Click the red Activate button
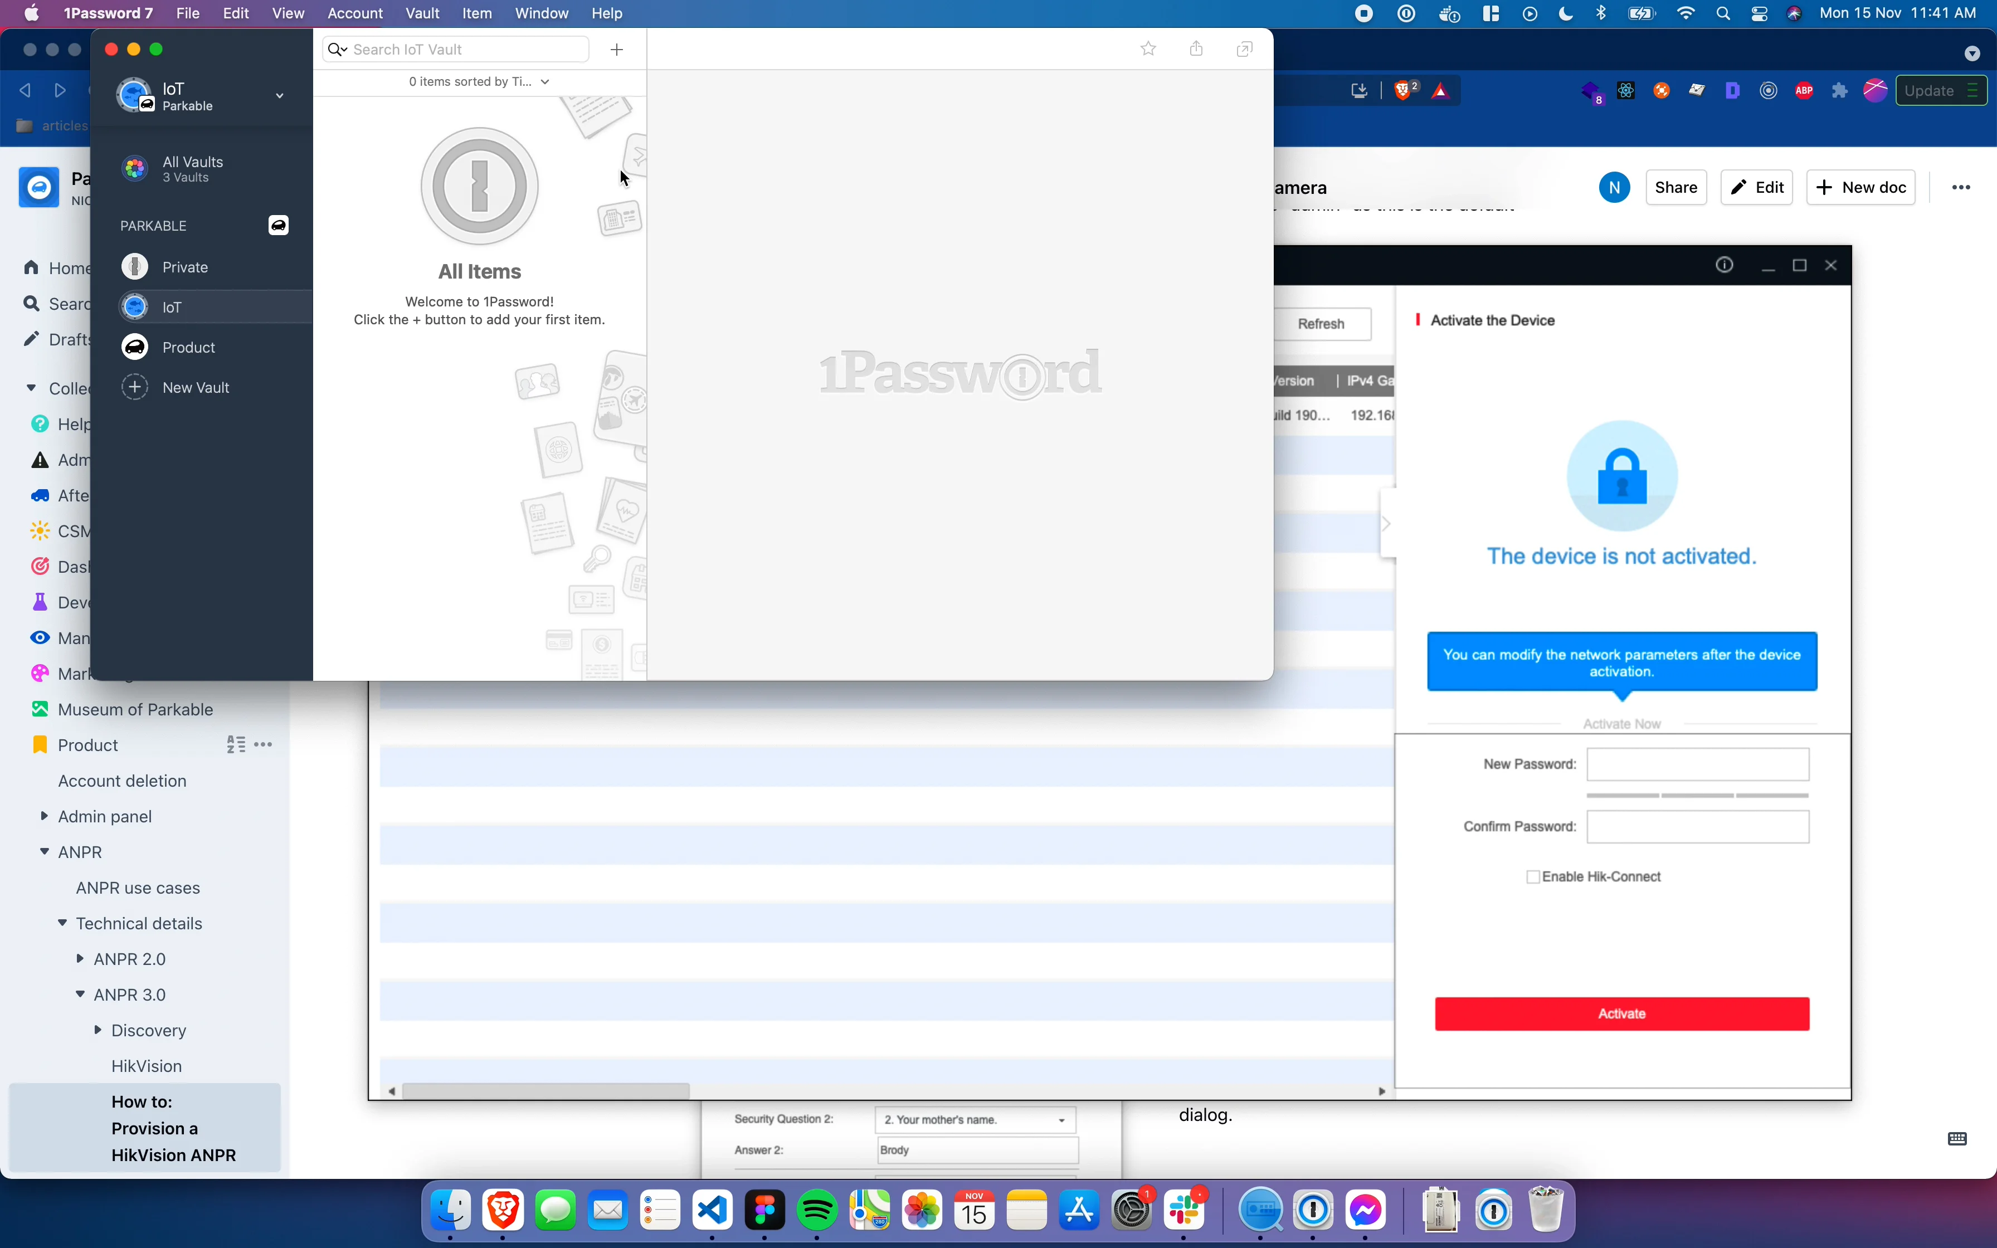The width and height of the screenshot is (1997, 1248). click(x=1621, y=1013)
